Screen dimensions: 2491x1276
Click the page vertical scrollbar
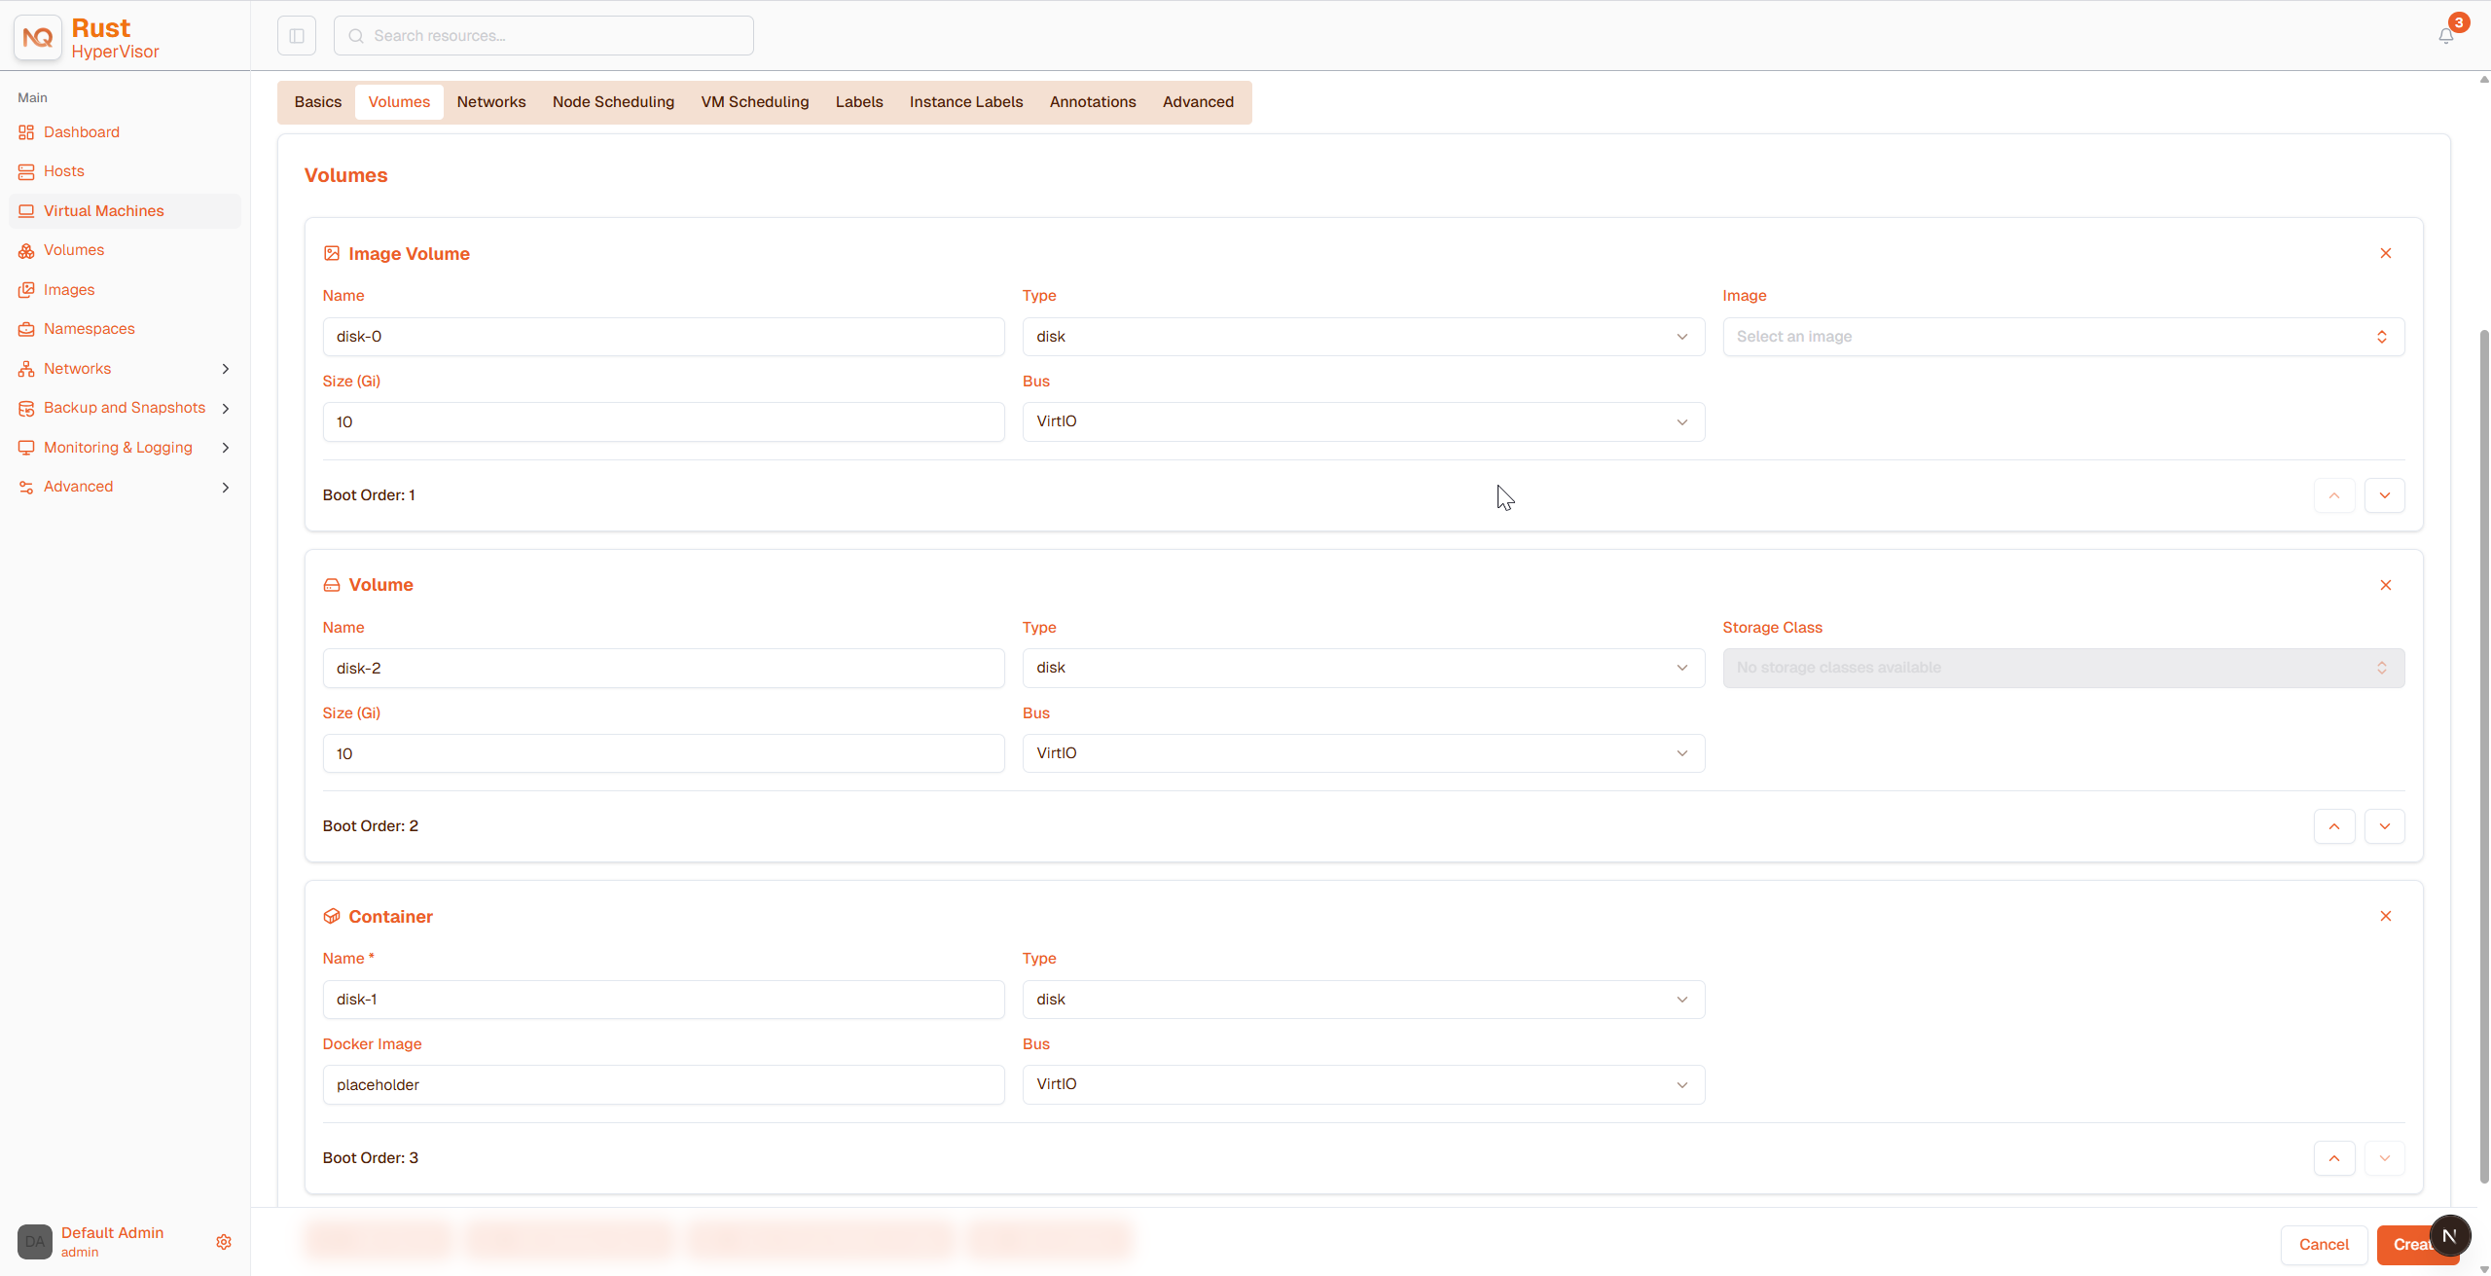coord(2484,756)
